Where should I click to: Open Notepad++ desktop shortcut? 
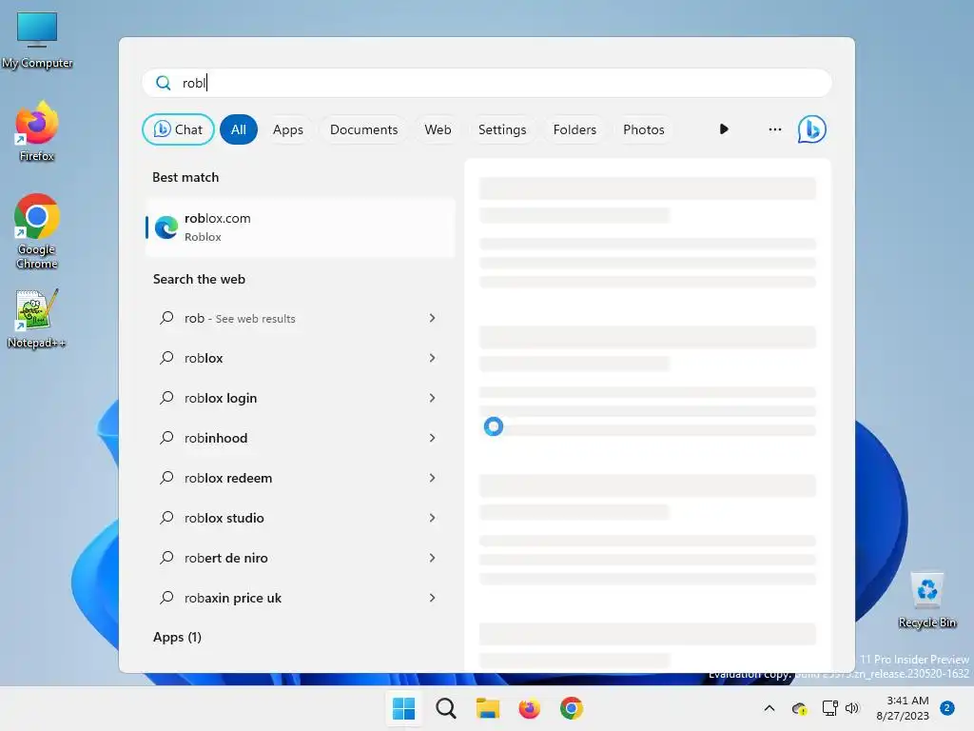37,318
